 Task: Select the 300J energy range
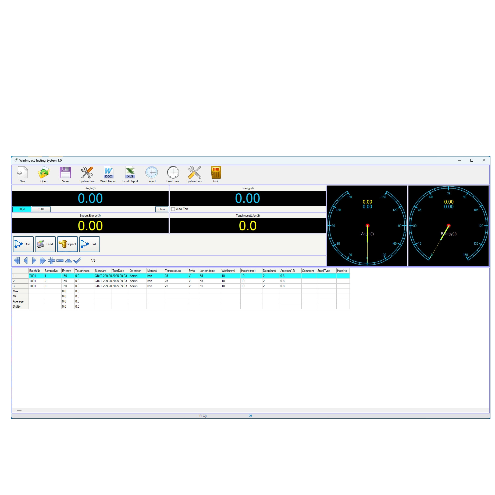coord(22,209)
